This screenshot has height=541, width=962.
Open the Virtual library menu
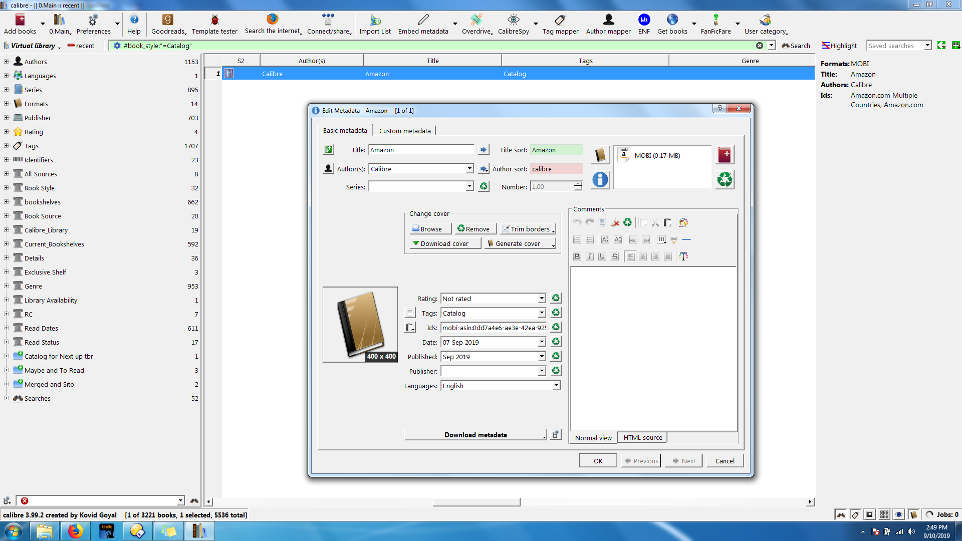pyautogui.click(x=33, y=46)
